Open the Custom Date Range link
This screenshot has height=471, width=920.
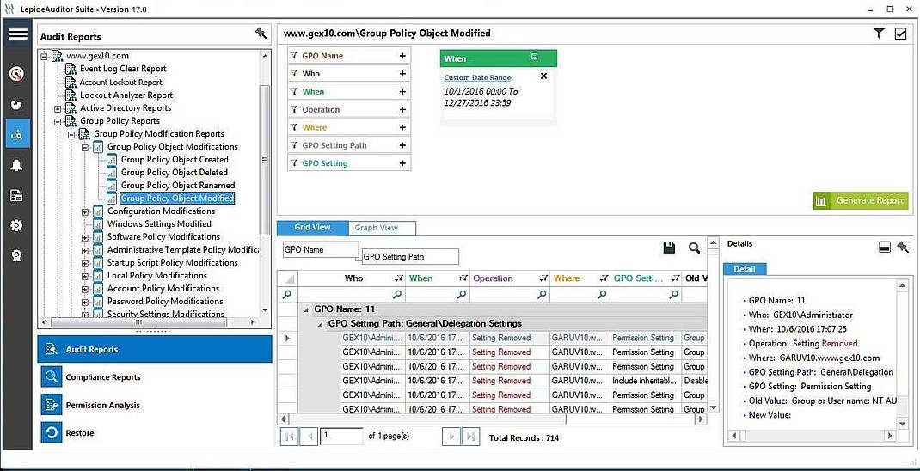point(477,78)
